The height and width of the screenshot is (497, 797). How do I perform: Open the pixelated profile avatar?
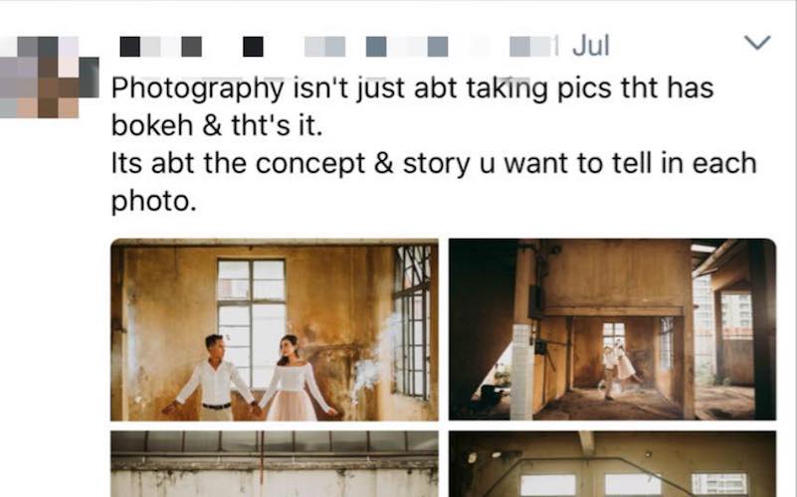click(49, 78)
